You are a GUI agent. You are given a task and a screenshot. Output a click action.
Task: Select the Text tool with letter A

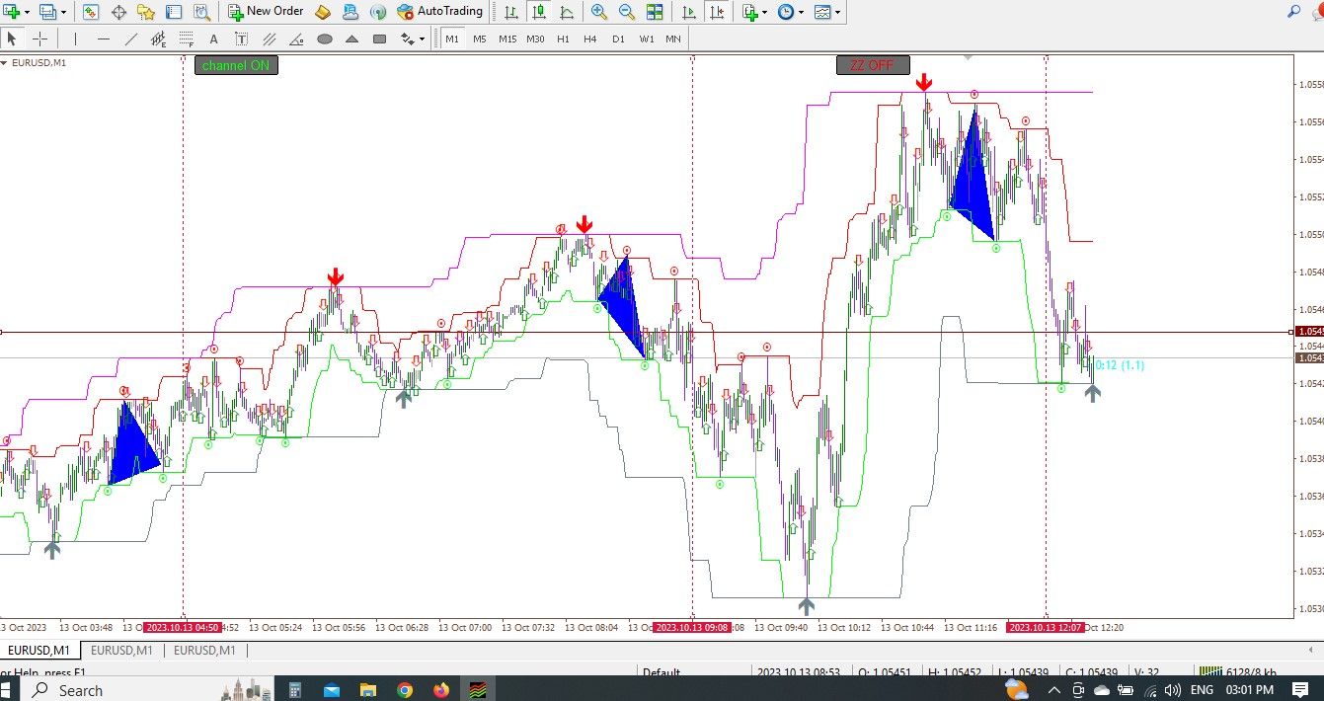click(213, 39)
